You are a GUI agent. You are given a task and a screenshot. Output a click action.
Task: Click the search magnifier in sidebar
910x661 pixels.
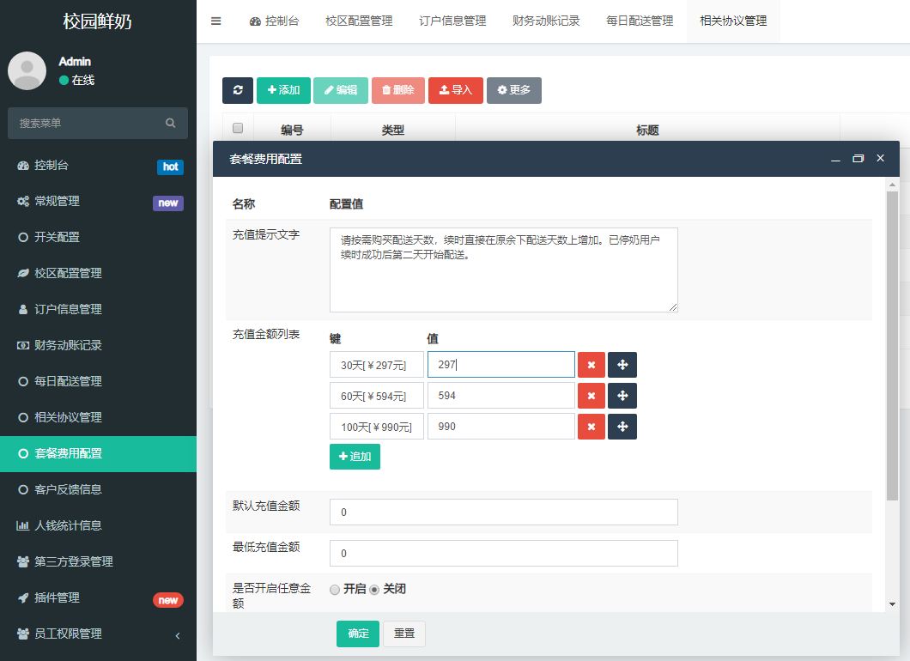(x=171, y=123)
